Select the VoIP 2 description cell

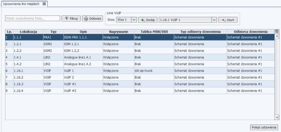83,77
